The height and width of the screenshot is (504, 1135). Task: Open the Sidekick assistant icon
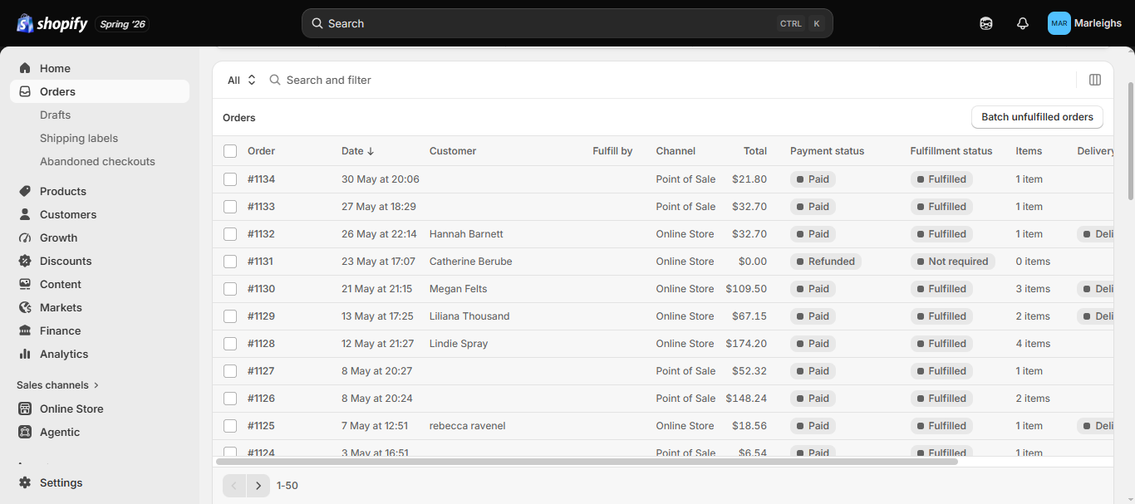[x=986, y=23]
